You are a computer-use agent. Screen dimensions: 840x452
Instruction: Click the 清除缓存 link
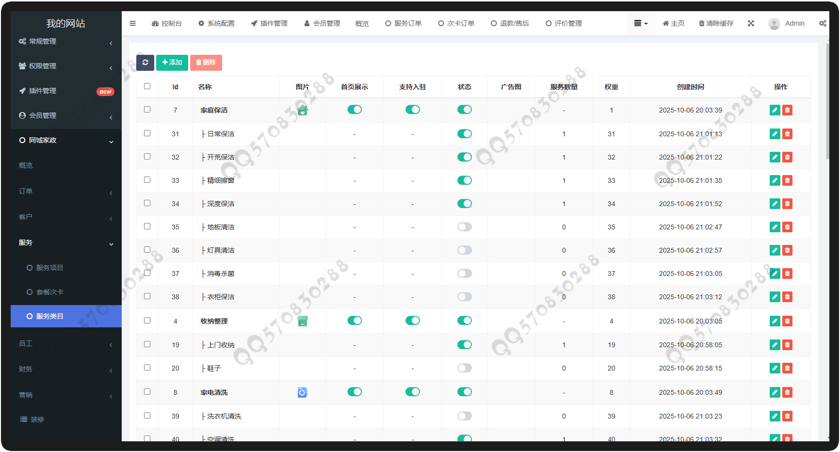coord(716,23)
